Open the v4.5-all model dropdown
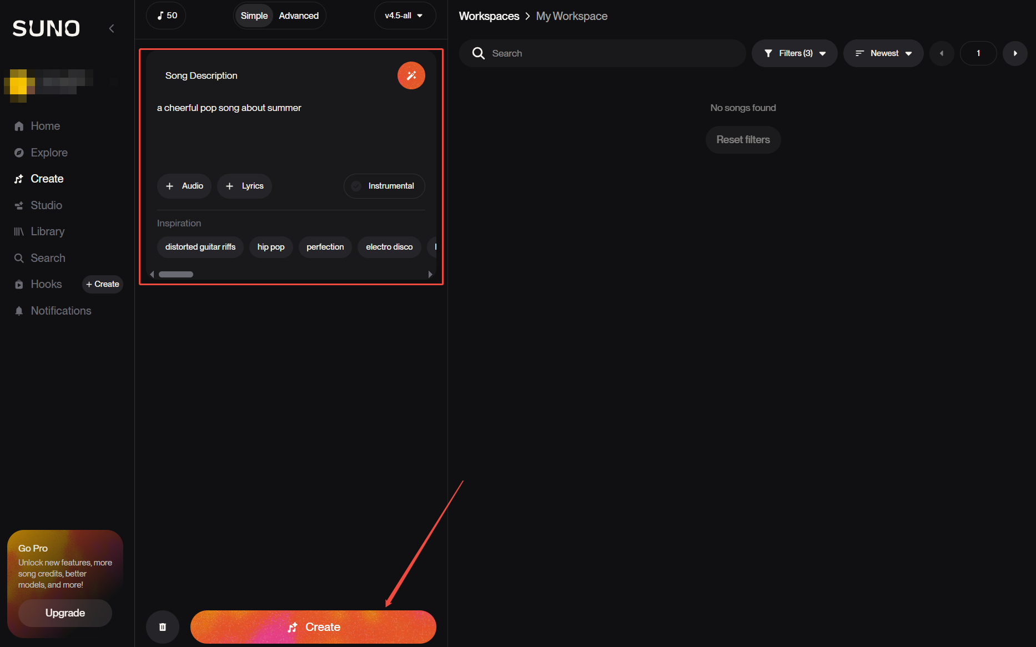 pyautogui.click(x=404, y=16)
